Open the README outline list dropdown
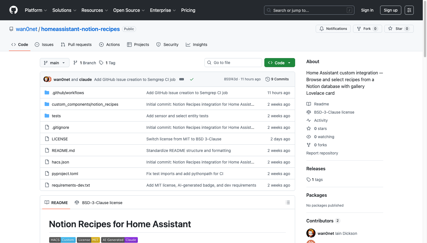 coord(287,202)
